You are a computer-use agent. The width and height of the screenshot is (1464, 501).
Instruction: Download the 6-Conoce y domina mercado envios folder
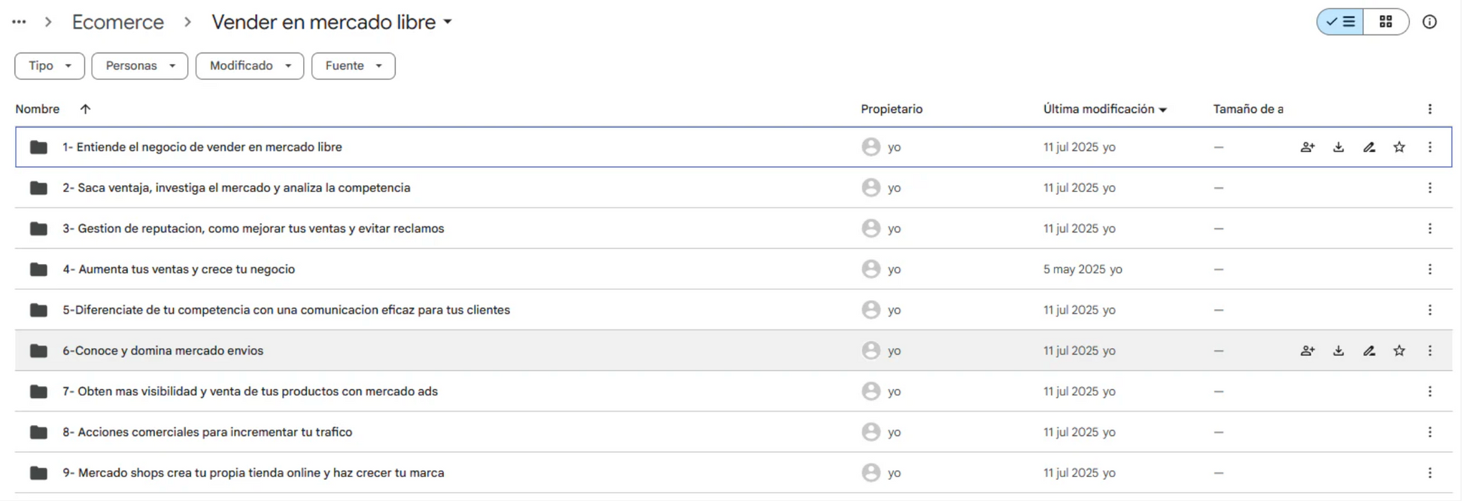point(1338,351)
